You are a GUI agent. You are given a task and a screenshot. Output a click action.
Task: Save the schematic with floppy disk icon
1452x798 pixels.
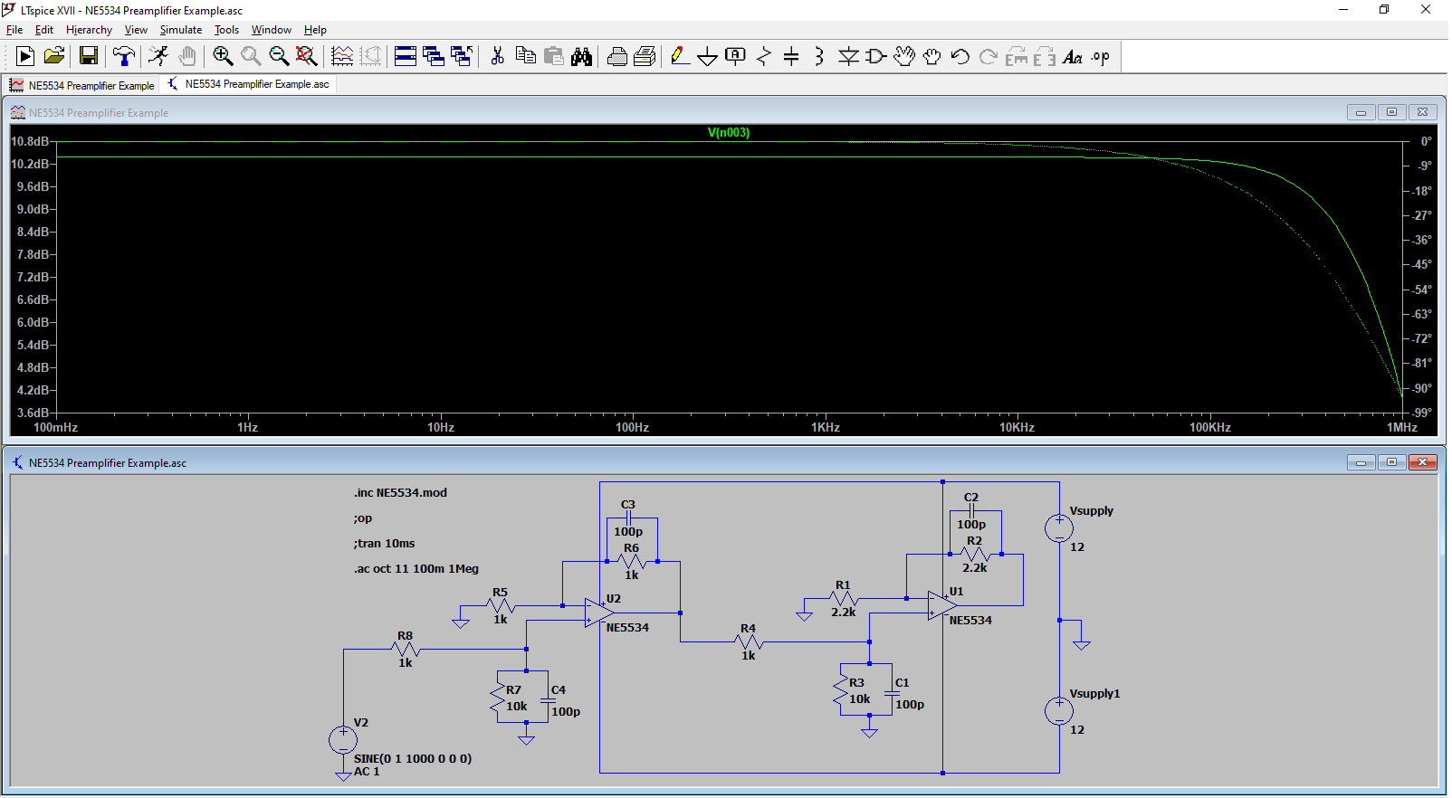click(89, 56)
